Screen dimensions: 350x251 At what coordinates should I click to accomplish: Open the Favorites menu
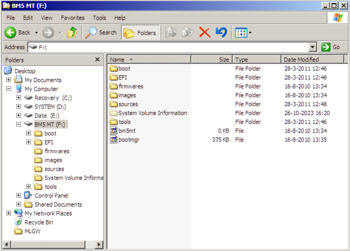[73, 18]
